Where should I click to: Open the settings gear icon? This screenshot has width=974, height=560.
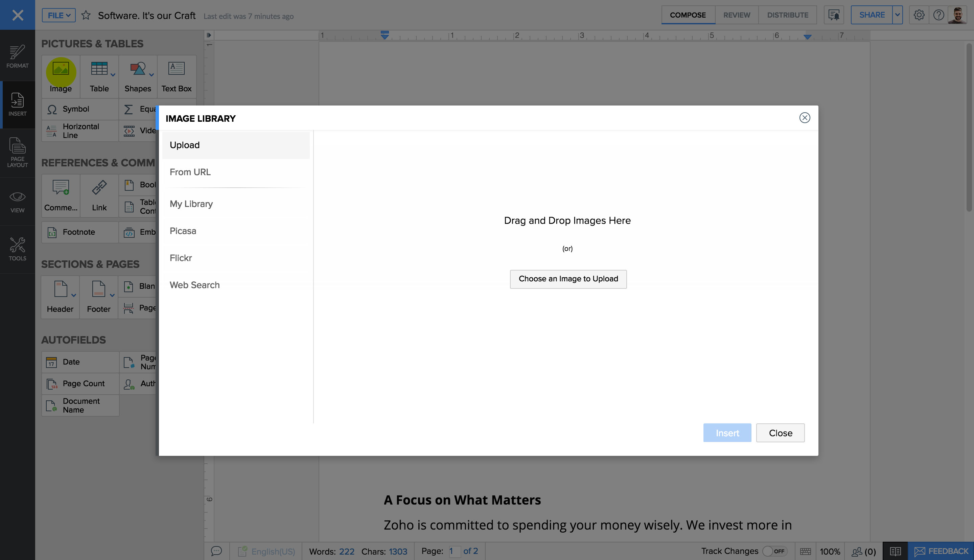(919, 15)
